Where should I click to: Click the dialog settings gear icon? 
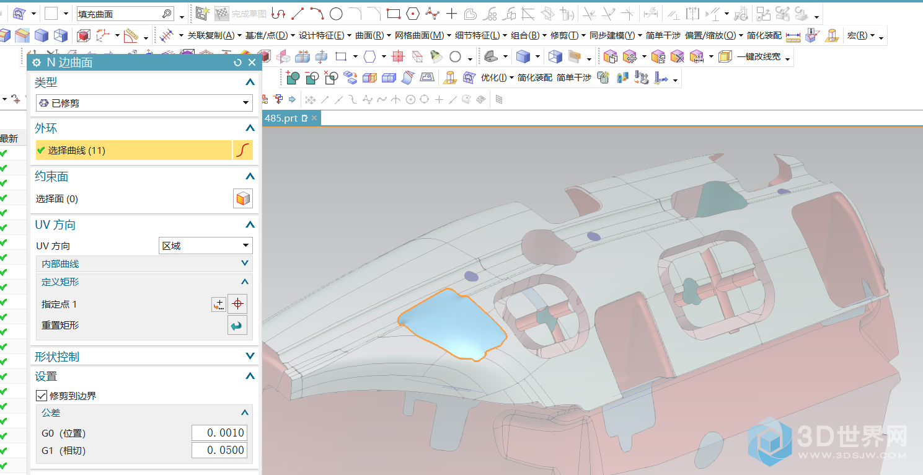click(37, 63)
